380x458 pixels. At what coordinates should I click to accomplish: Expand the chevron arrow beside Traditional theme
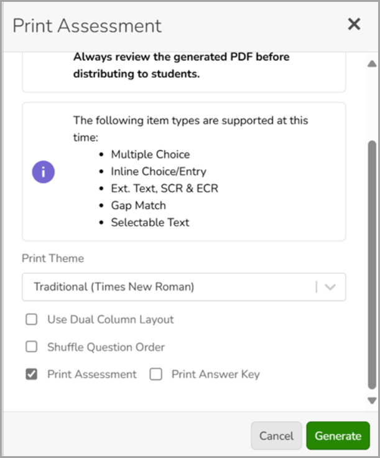coord(330,287)
